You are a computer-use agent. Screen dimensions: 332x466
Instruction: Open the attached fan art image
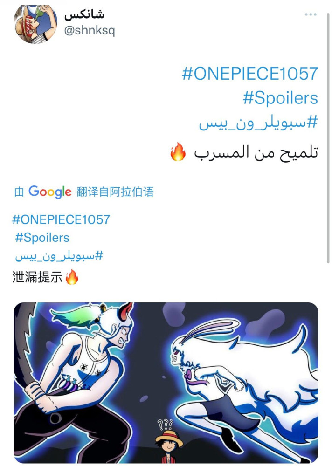click(x=166, y=383)
